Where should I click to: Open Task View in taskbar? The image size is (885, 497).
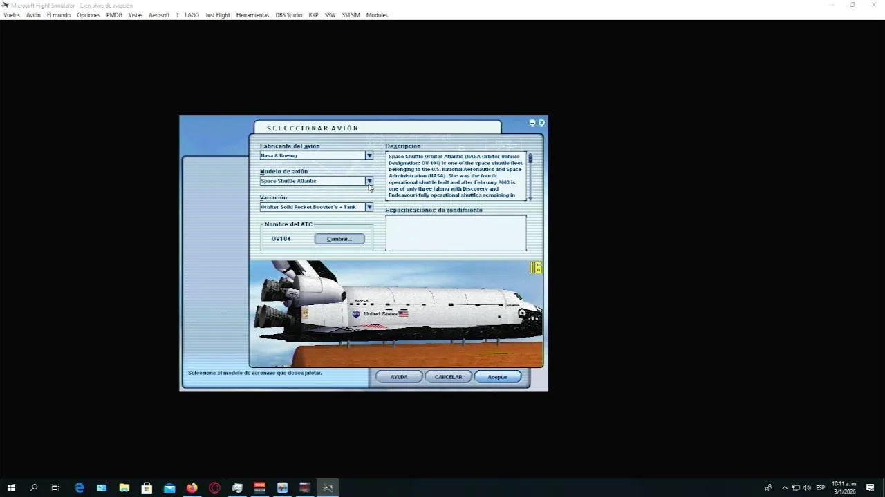(x=55, y=488)
